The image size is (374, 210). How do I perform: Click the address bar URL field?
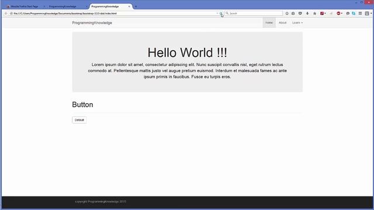tap(115, 13)
